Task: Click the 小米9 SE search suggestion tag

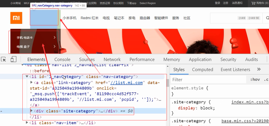Action: point(254,18)
